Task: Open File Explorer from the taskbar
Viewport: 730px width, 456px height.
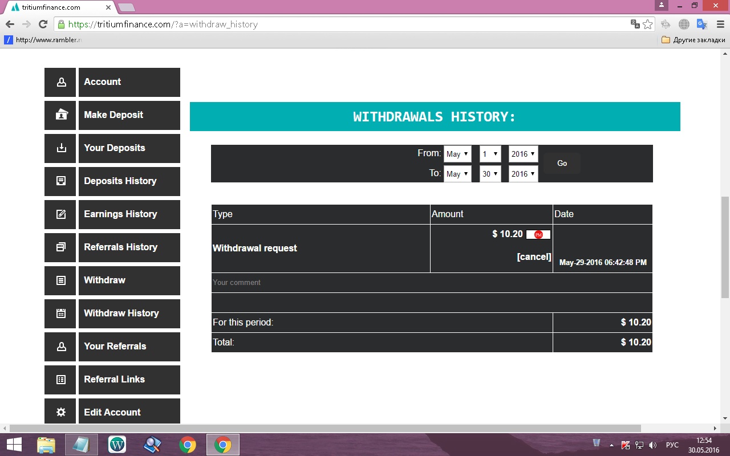Action: 46,445
